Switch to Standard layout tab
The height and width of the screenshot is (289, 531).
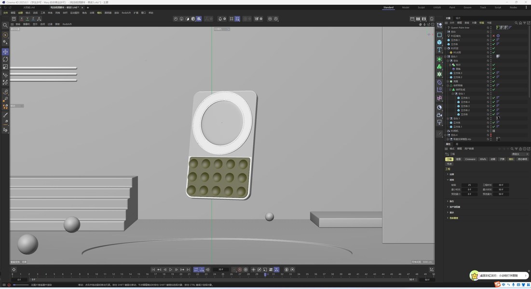click(388, 7)
